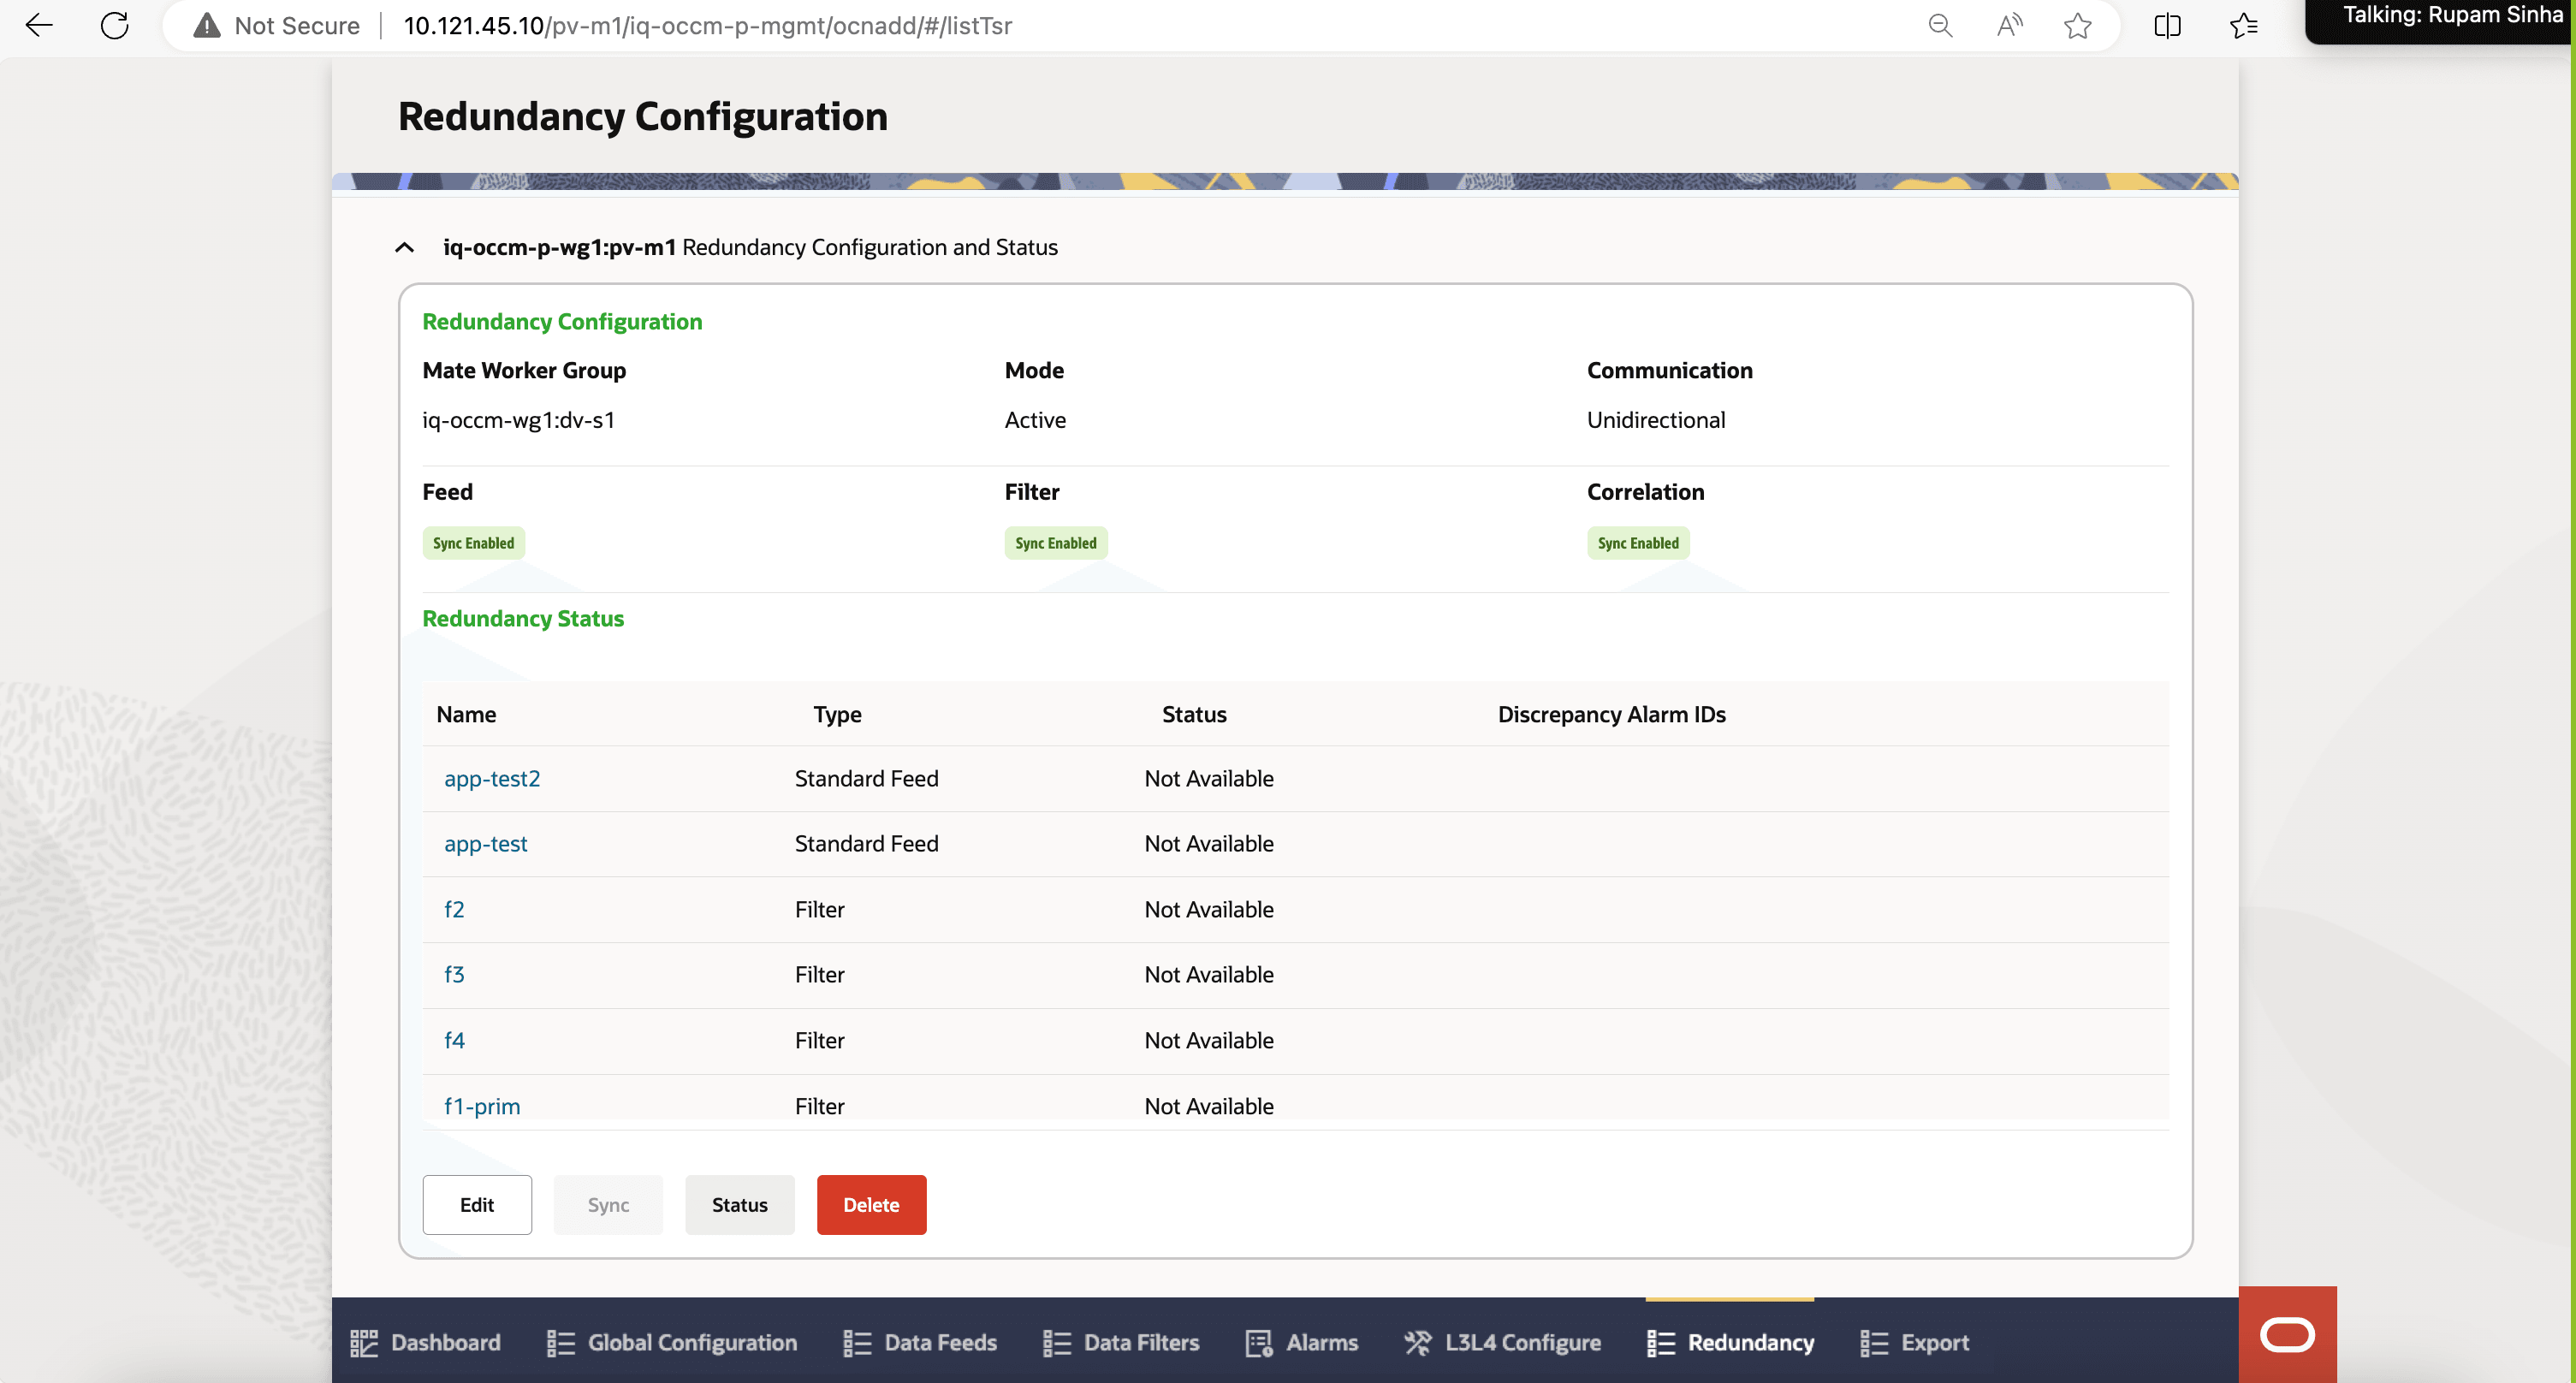This screenshot has height=1383, width=2576.
Task: Click the zoom magnifier icon in address bar
Action: point(1940,25)
